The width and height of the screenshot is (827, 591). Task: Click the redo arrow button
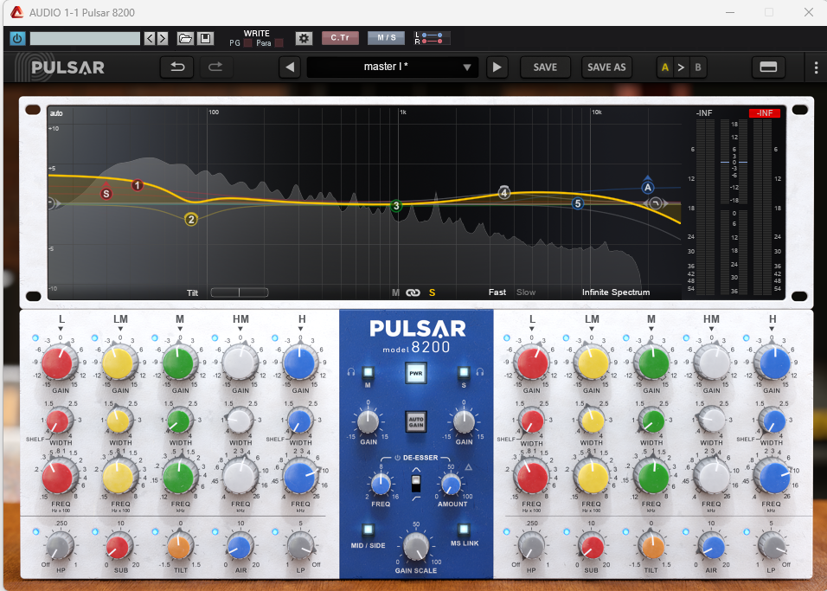[215, 67]
